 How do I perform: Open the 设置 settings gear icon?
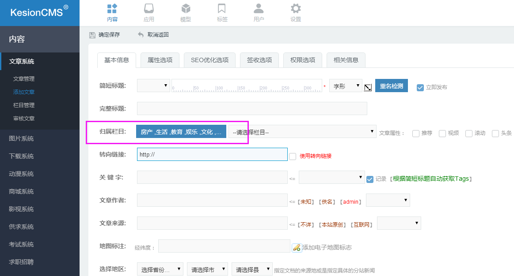295,9
